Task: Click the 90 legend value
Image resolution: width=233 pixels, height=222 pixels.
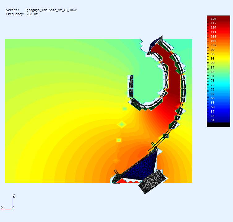Action: (x=213, y=63)
